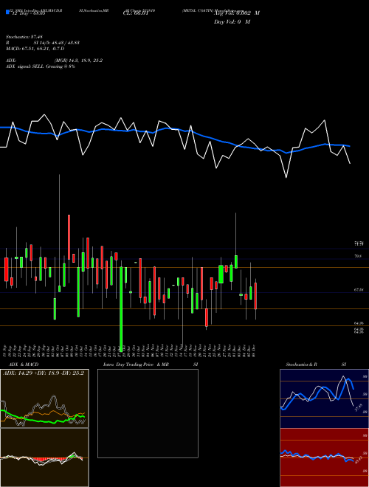The height and width of the screenshot is (487, 369).
Task: Open the MACD histogram mini chart
Action: tap(44, 457)
